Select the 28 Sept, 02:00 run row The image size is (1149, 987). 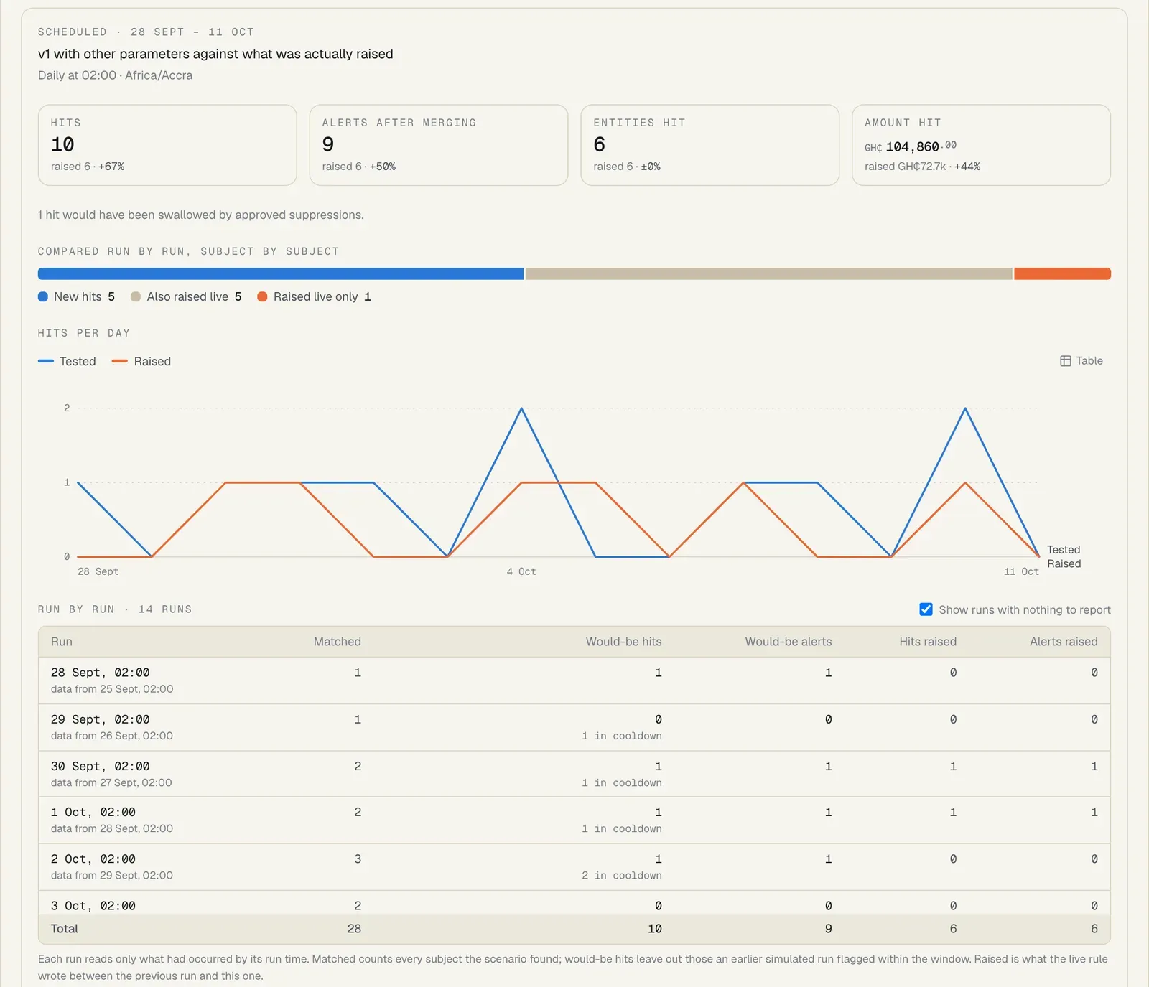point(574,680)
